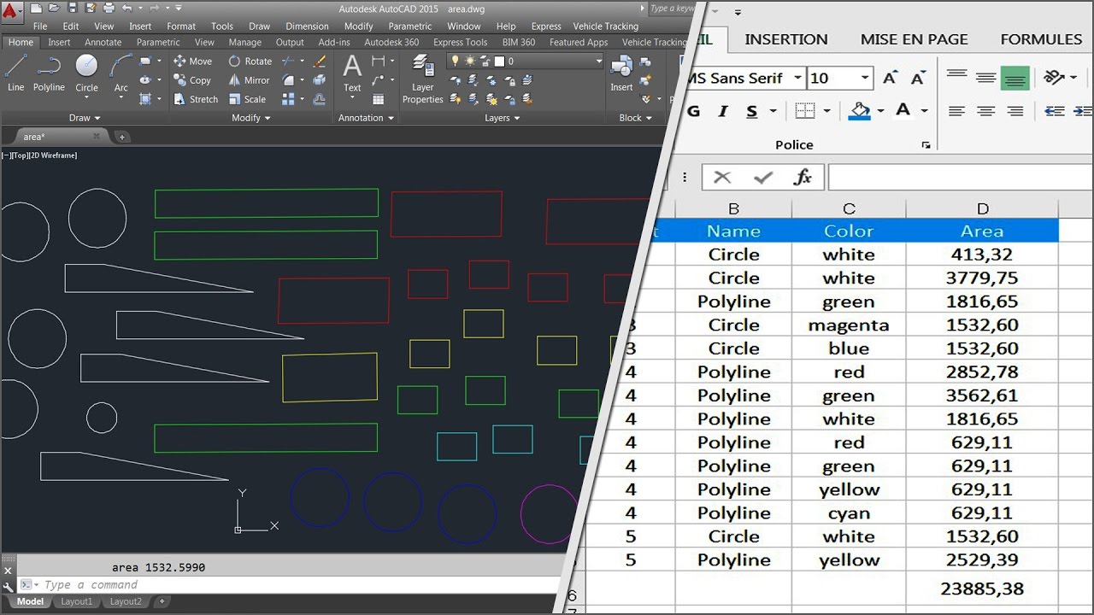
Task: Click the Save icon in AutoCAD quick access
Action: click(71, 8)
